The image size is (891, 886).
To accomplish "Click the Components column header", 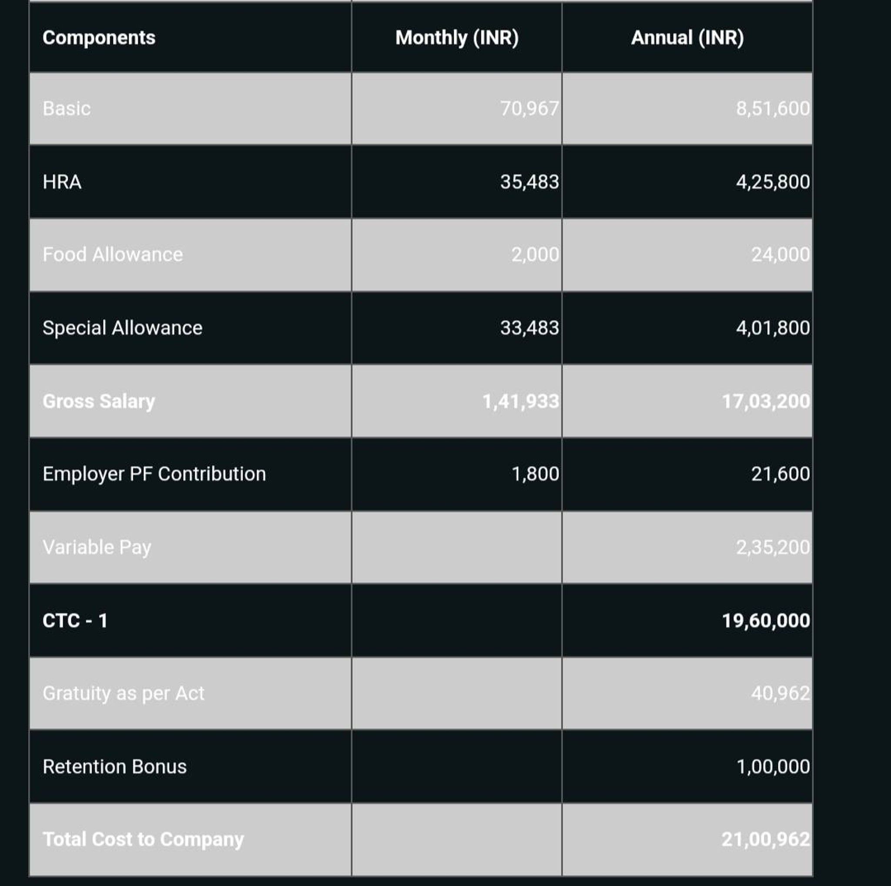I will click(x=99, y=38).
